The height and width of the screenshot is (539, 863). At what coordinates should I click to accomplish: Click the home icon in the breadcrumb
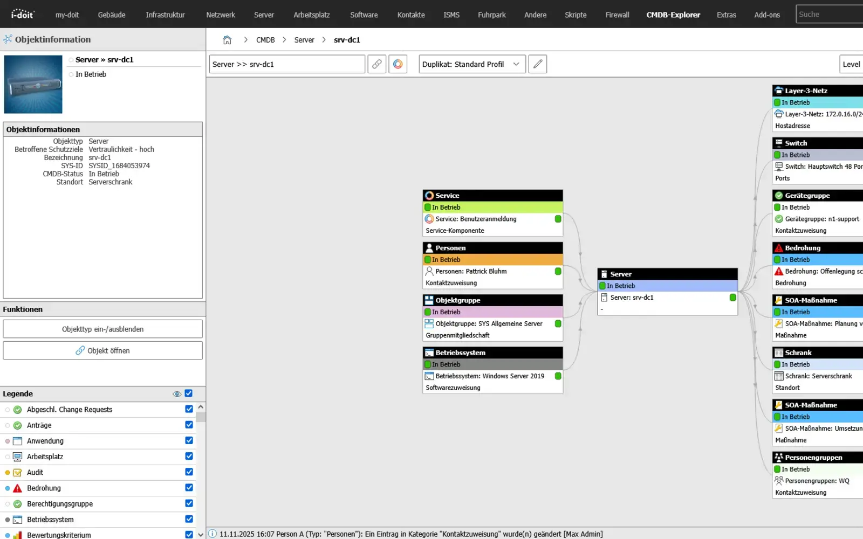point(227,39)
